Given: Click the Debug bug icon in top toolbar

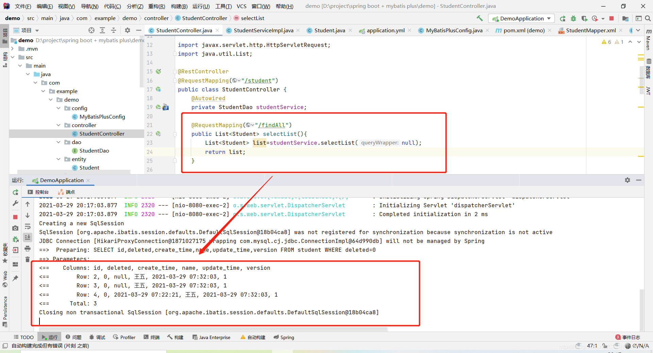Looking at the screenshot, I should coord(573,18).
